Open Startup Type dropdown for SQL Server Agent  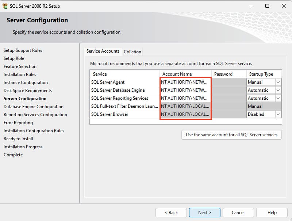point(278,82)
